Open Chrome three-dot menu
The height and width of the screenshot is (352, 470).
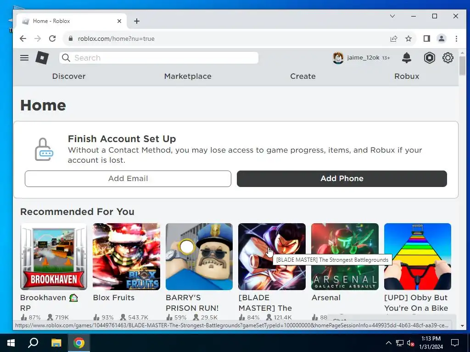pos(456,38)
